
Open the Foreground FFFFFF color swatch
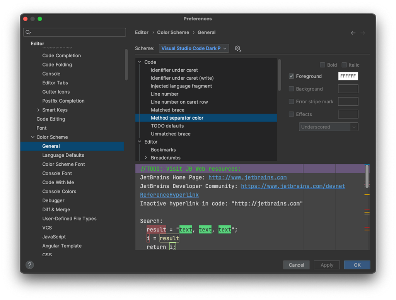[x=348, y=76]
